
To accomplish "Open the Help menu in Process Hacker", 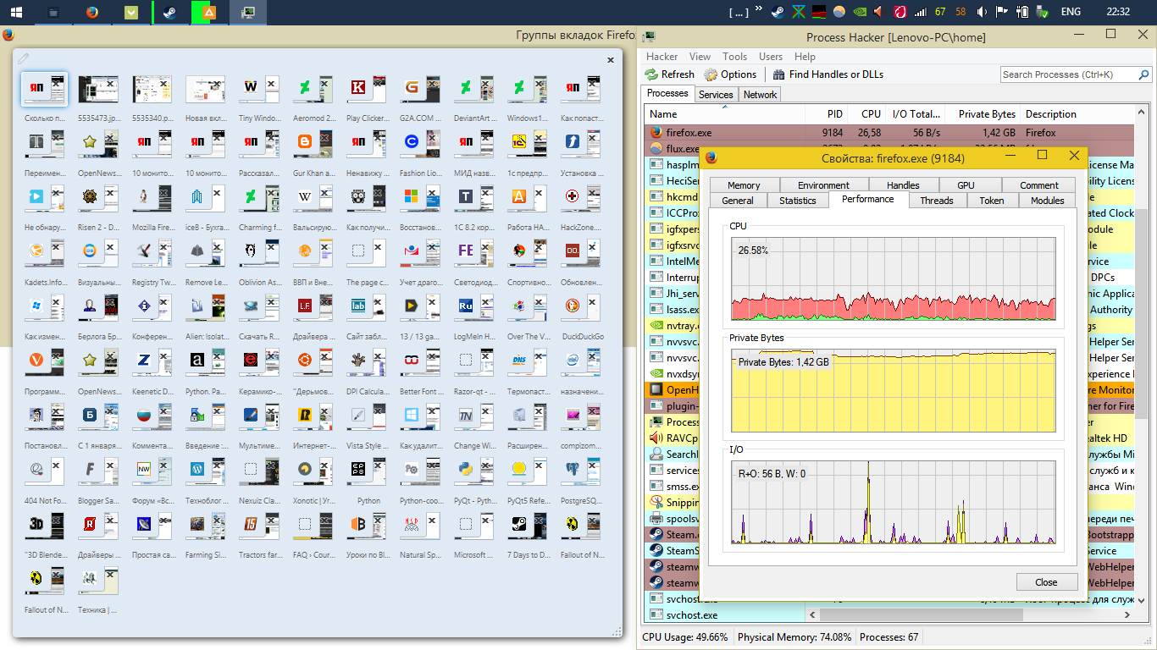I will click(x=805, y=57).
